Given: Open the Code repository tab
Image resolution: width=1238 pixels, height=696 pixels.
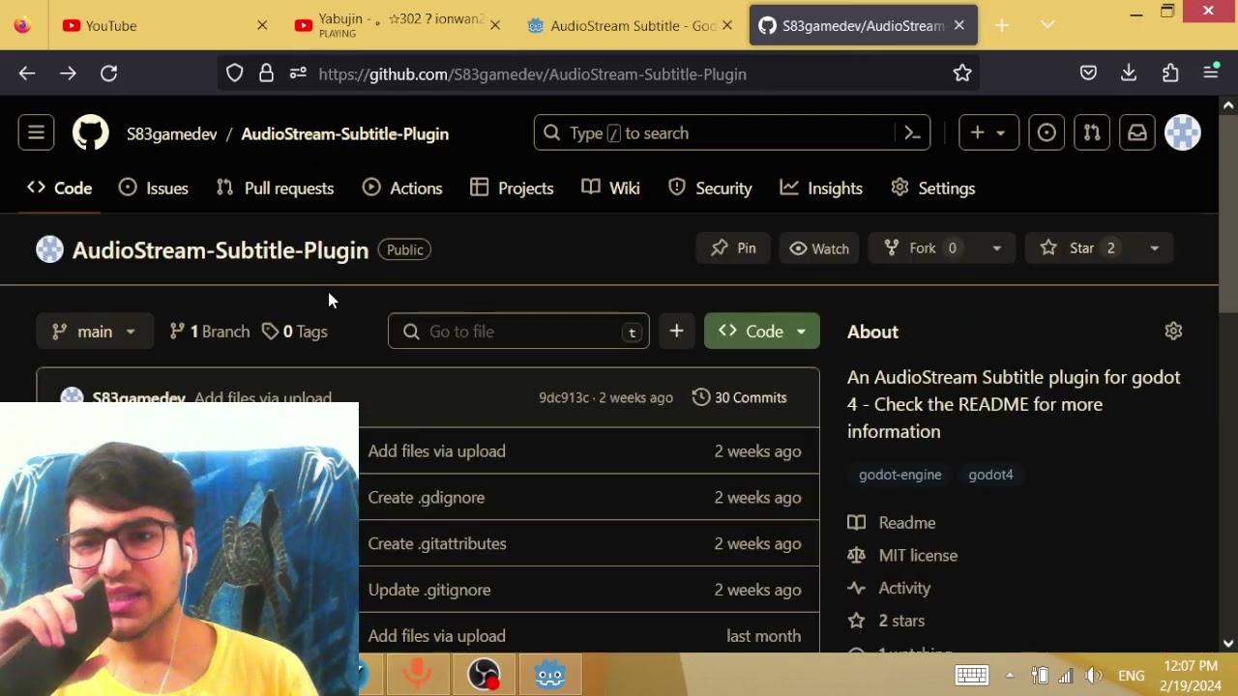Looking at the screenshot, I should click(60, 188).
